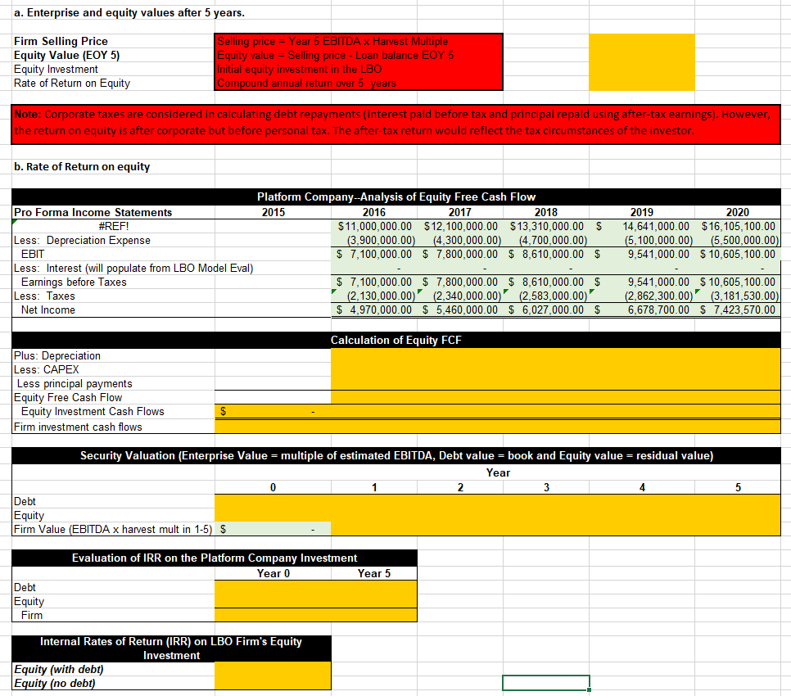Select EBIT value $10,605,100.00 for 2020
The image size is (791, 696).
tap(737, 254)
